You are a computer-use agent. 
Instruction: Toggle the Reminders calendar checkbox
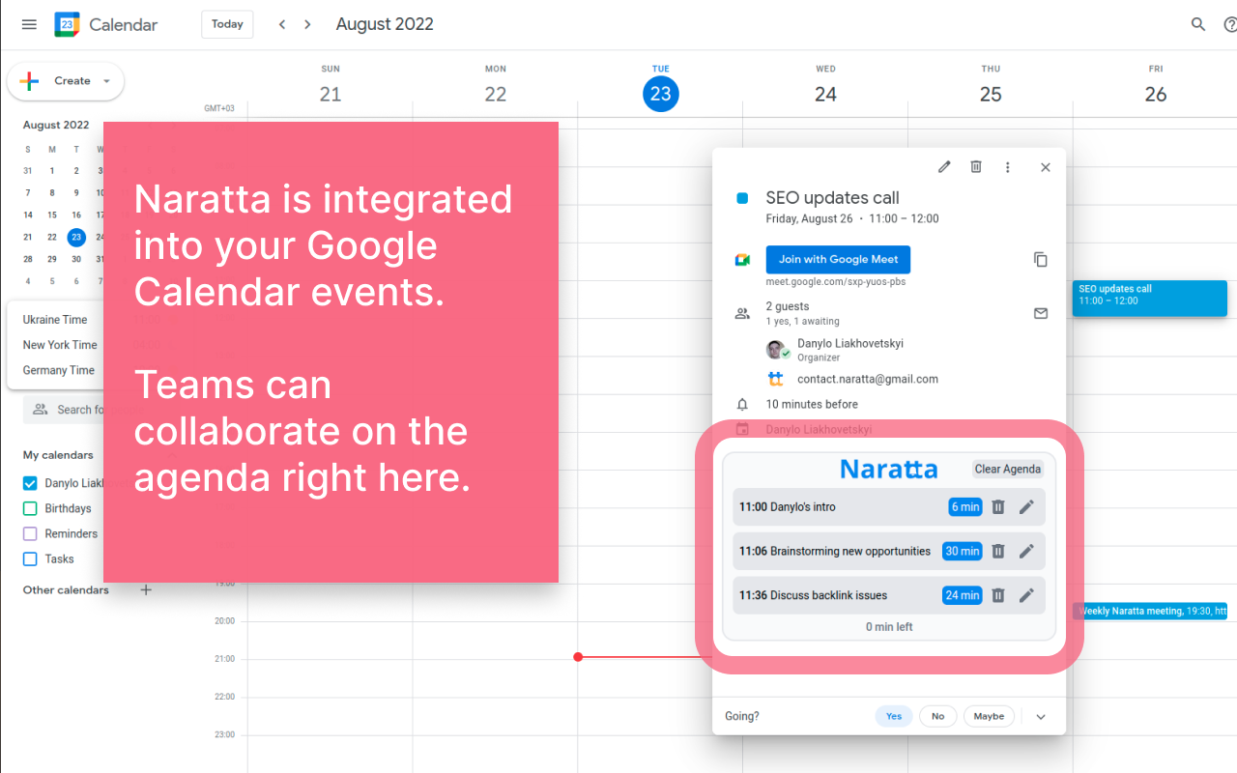coord(30,533)
